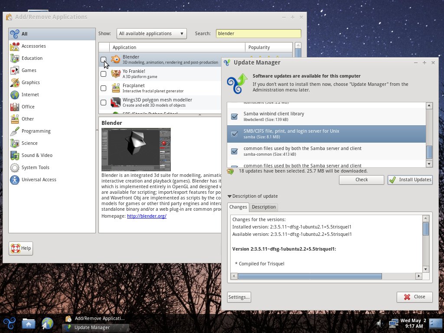This screenshot has height=333, width=444.
Task: Collapse the 'Description of update' section
Action: (230, 196)
